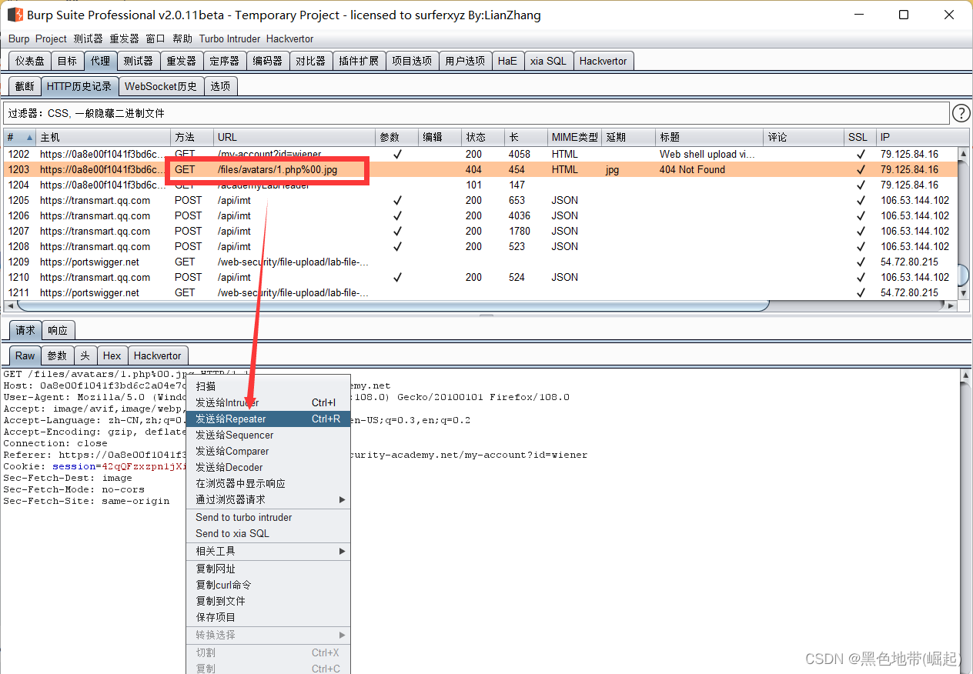Viewport: 973px width, 674px height.
Task: Expand the 相关工具 submenu arrow
Action: [x=343, y=552]
